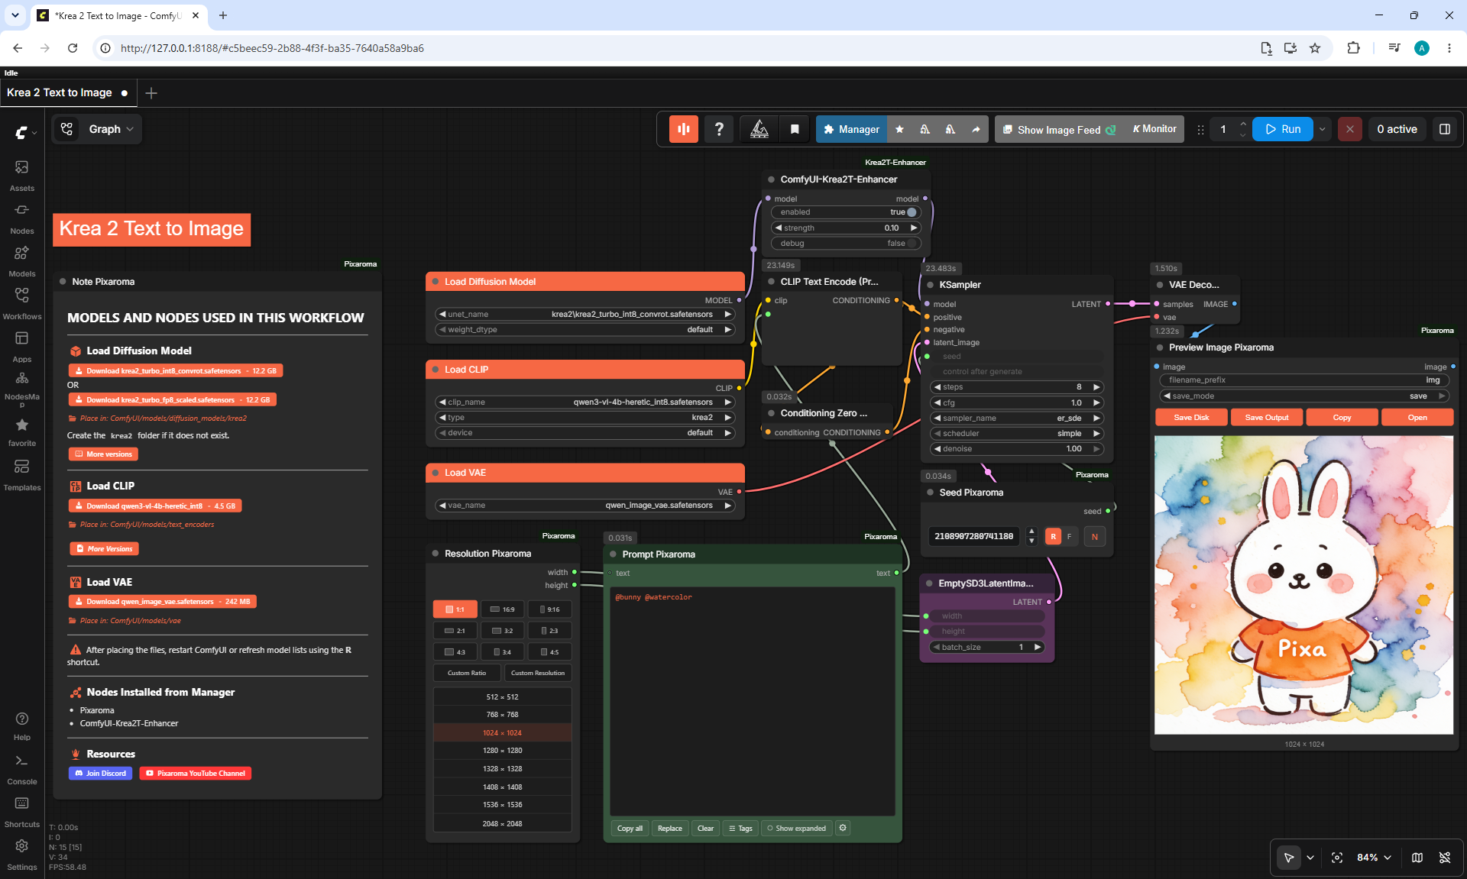Click the orange bars icon in toolbar
The width and height of the screenshot is (1467, 879).
[683, 129]
